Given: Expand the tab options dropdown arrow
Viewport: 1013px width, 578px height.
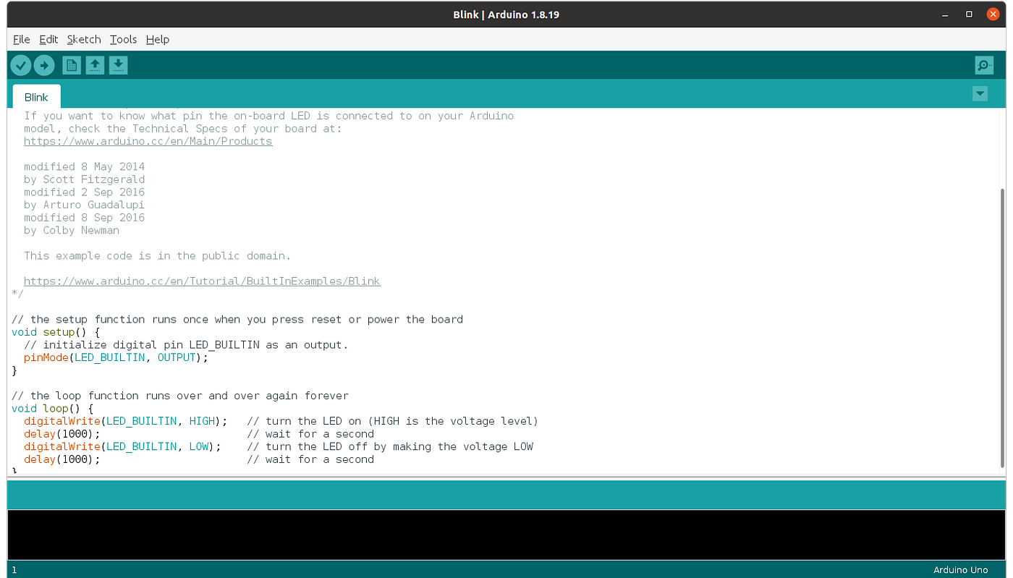Looking at the screenshot, I should click(x=980, y=93).
